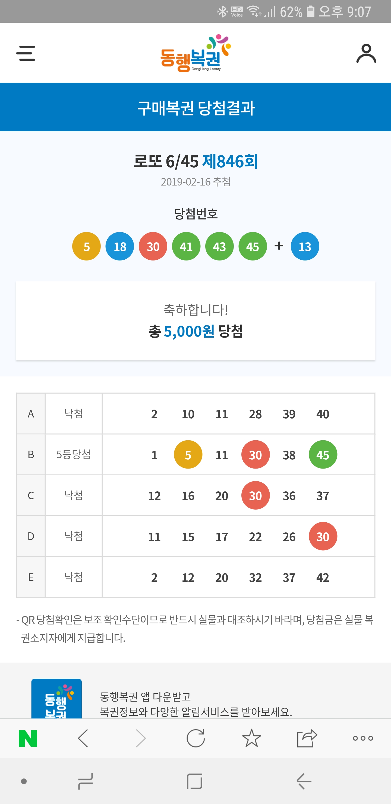Go forward with browser forward arrow

(141, 739)
